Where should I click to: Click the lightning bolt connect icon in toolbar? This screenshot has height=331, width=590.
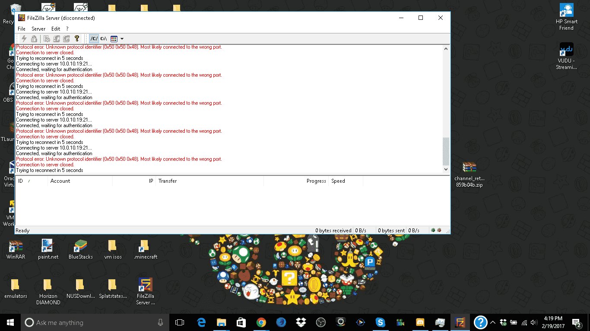click(24, 39)
